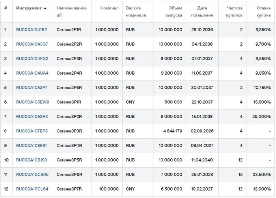Open instrument link RU000A1053P7
The width and height of the screenshot is (276, 198).
pyautogui.click(x=32, y=88)
